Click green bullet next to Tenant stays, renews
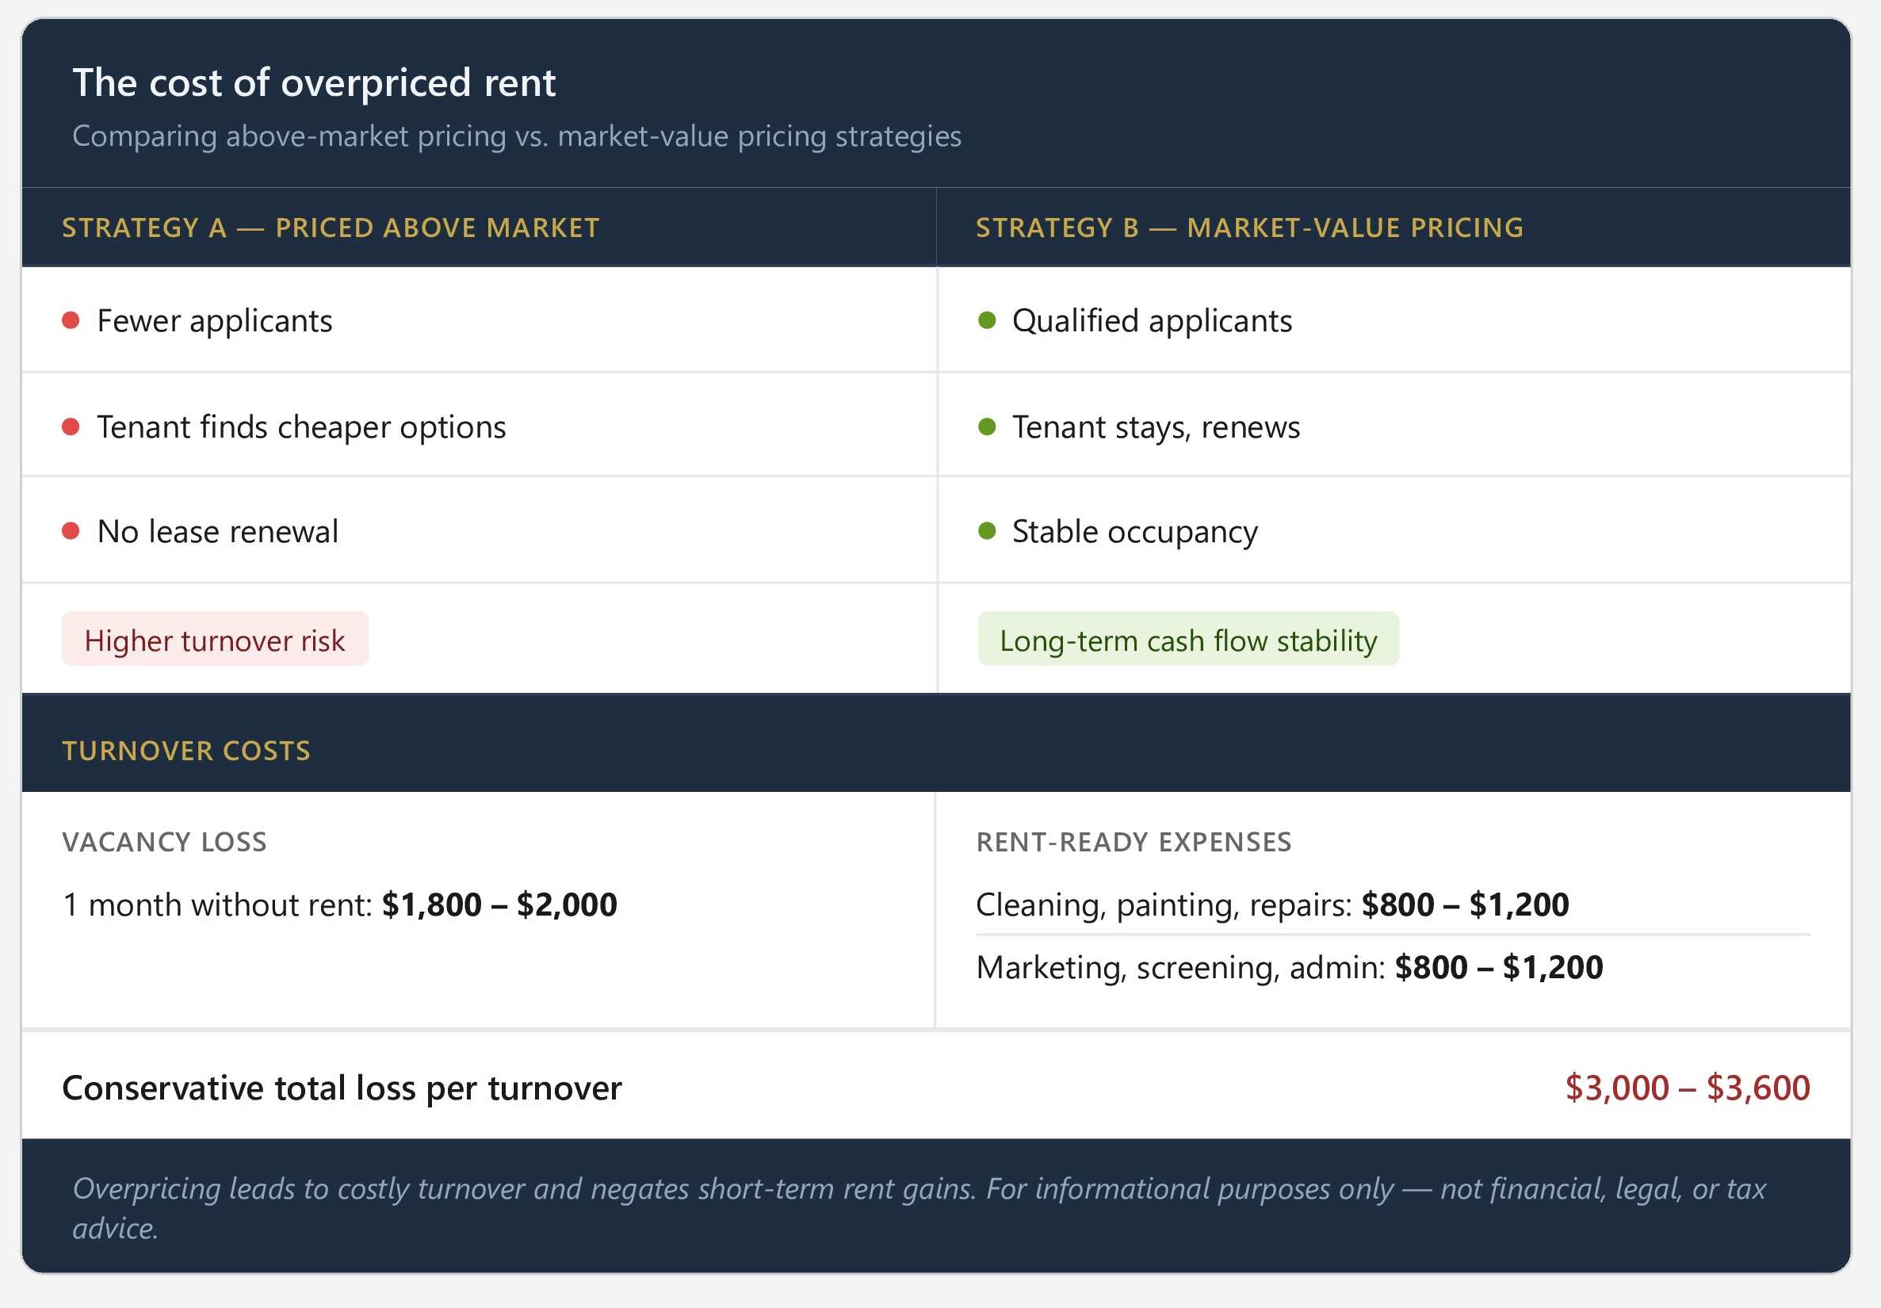This screenshot has height=1308, width=1881. (987, 427)
